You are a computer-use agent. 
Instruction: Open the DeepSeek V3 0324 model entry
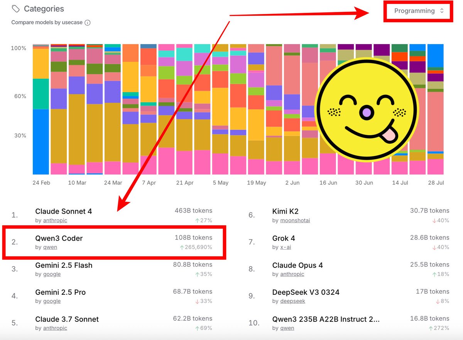pos(306,292)
